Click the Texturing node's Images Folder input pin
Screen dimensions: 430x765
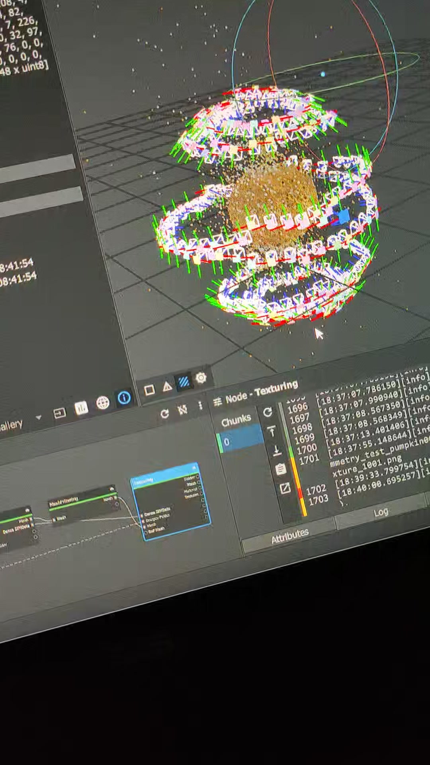tap(143, 521)
